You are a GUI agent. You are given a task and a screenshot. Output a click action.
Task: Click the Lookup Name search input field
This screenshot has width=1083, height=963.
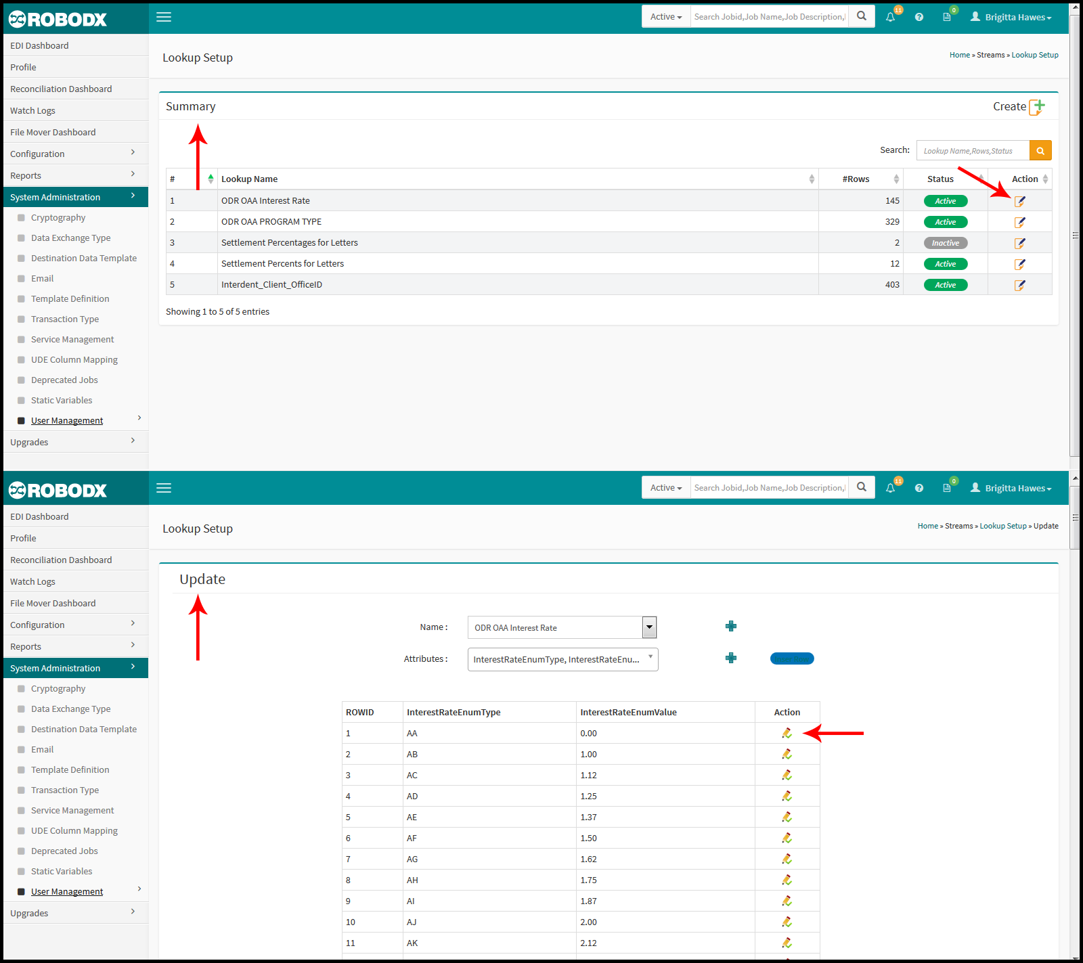tap(973, 150)
